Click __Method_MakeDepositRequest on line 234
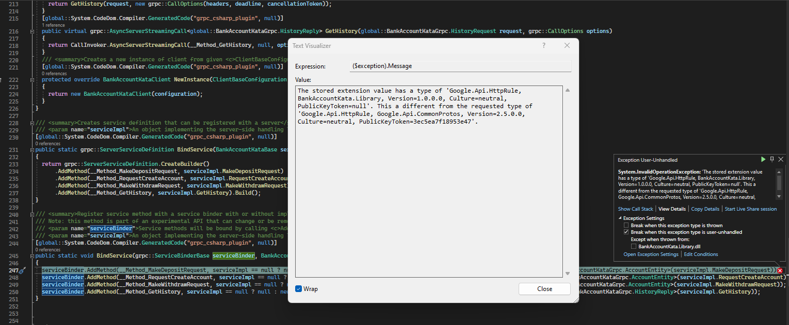Viewport: 789px width, 325px height. (x=135, y=171)
